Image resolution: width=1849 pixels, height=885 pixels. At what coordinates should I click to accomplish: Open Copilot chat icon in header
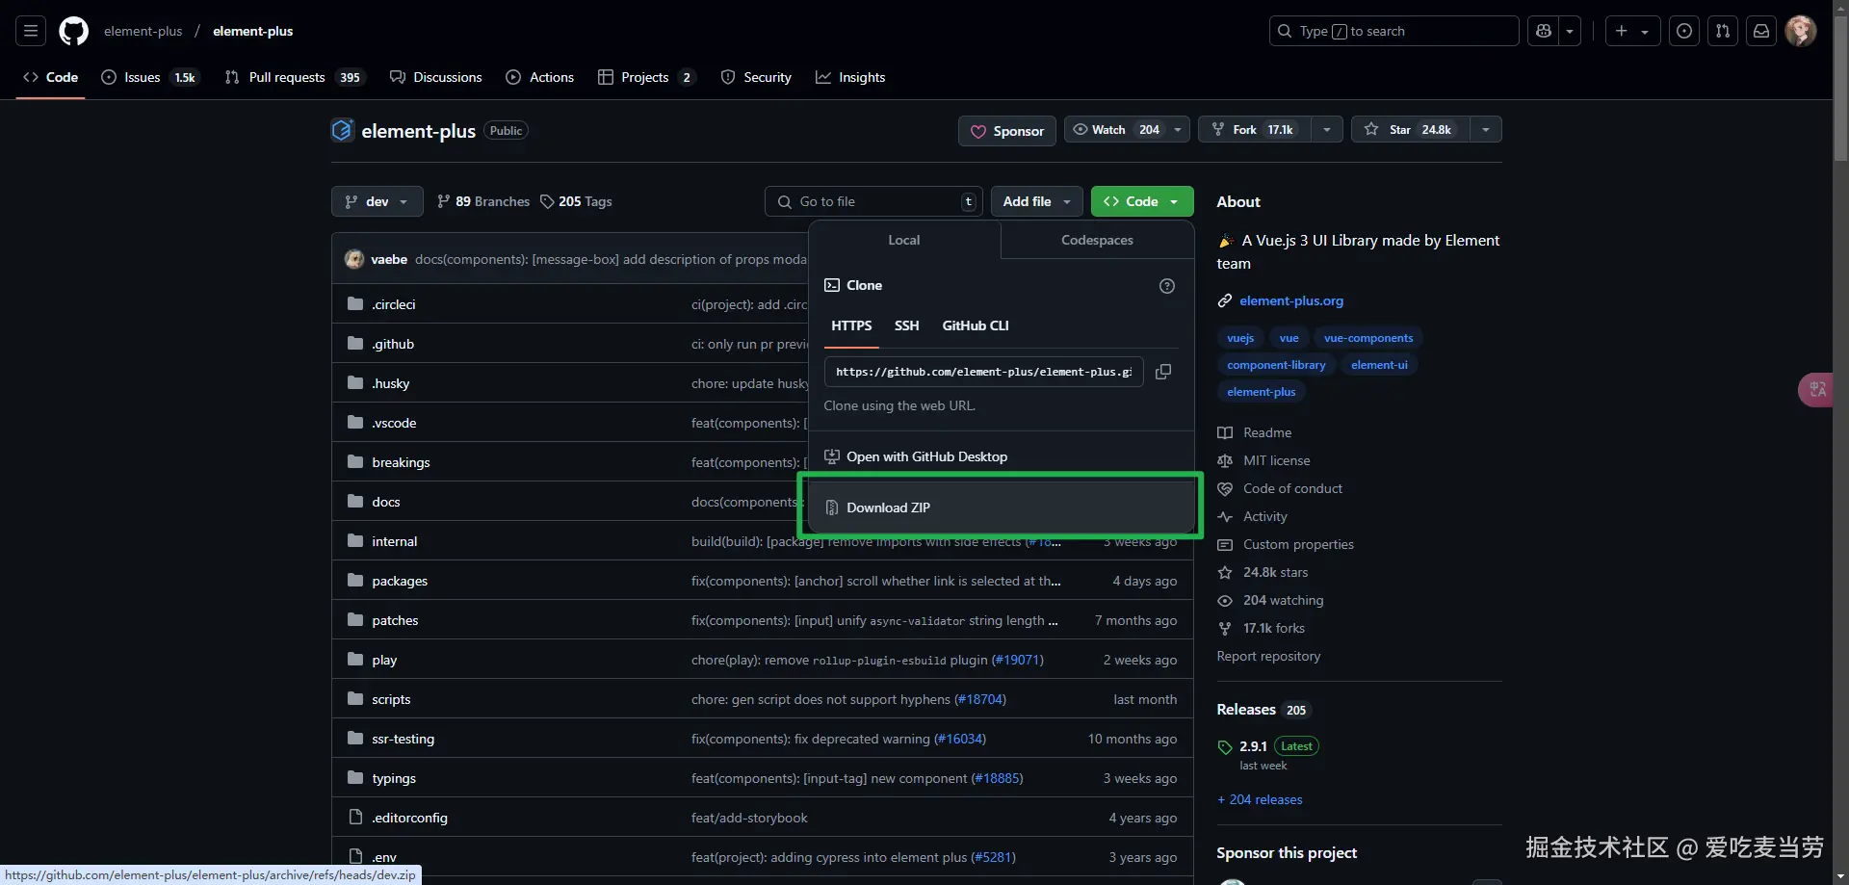click(1544, 31)
